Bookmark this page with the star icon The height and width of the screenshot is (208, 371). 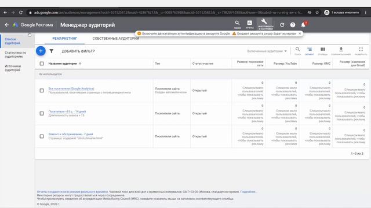click(x=317, y=13)
